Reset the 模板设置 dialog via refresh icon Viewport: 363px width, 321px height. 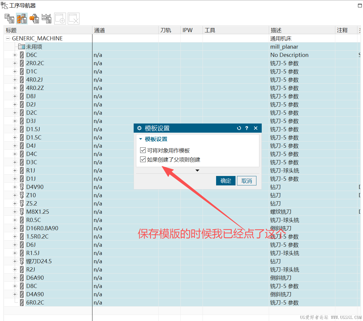(239, 128)
